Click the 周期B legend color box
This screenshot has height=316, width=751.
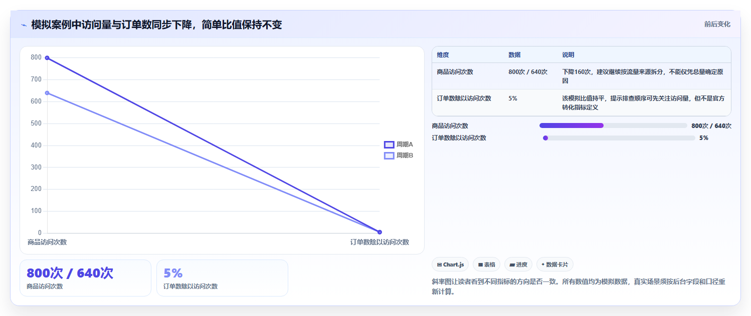389,155
